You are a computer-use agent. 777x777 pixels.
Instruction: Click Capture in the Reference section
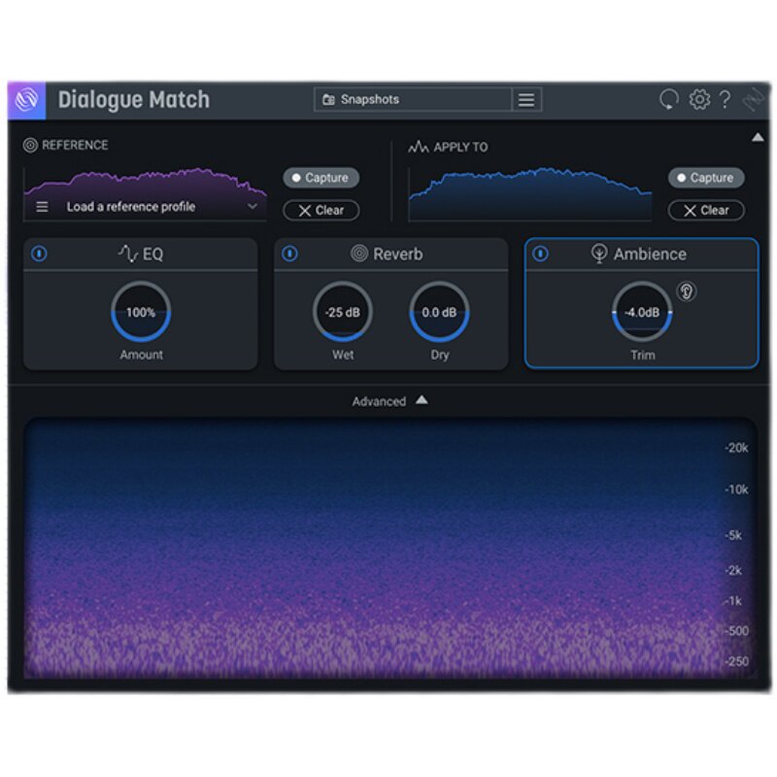[321, 178]
